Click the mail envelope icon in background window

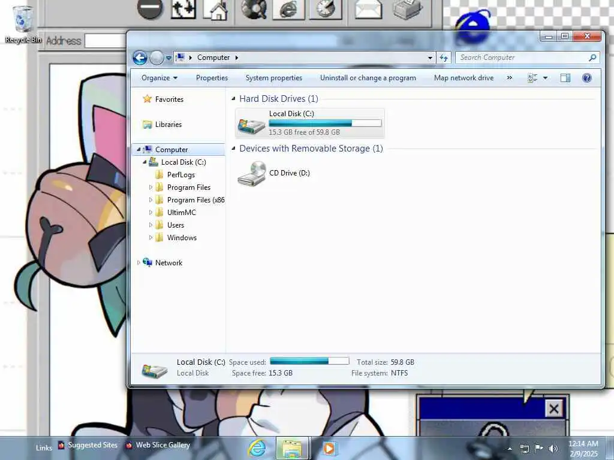pos(368,8)
